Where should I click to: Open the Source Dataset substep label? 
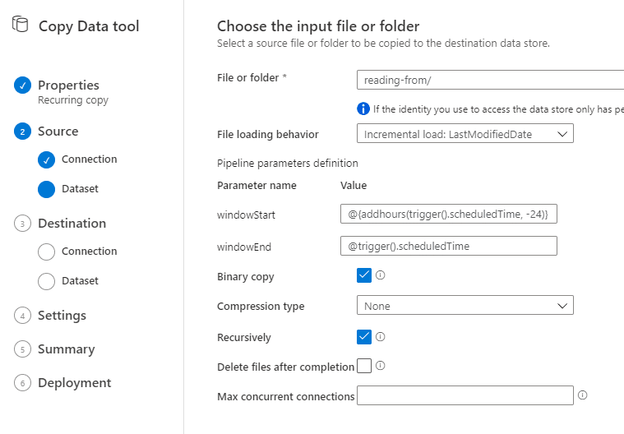(x=80, y=188)
